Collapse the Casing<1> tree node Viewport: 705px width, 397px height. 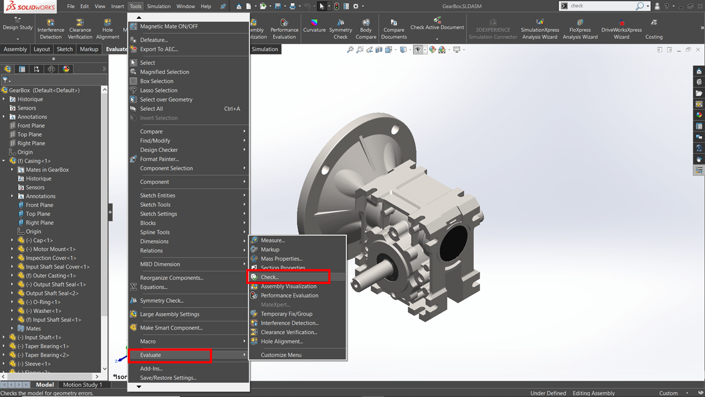4,160
